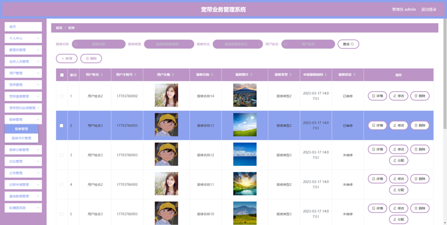Click 修改 for 报修名称14 row
This screenshot has width=447, height=225.
point(399,96)
